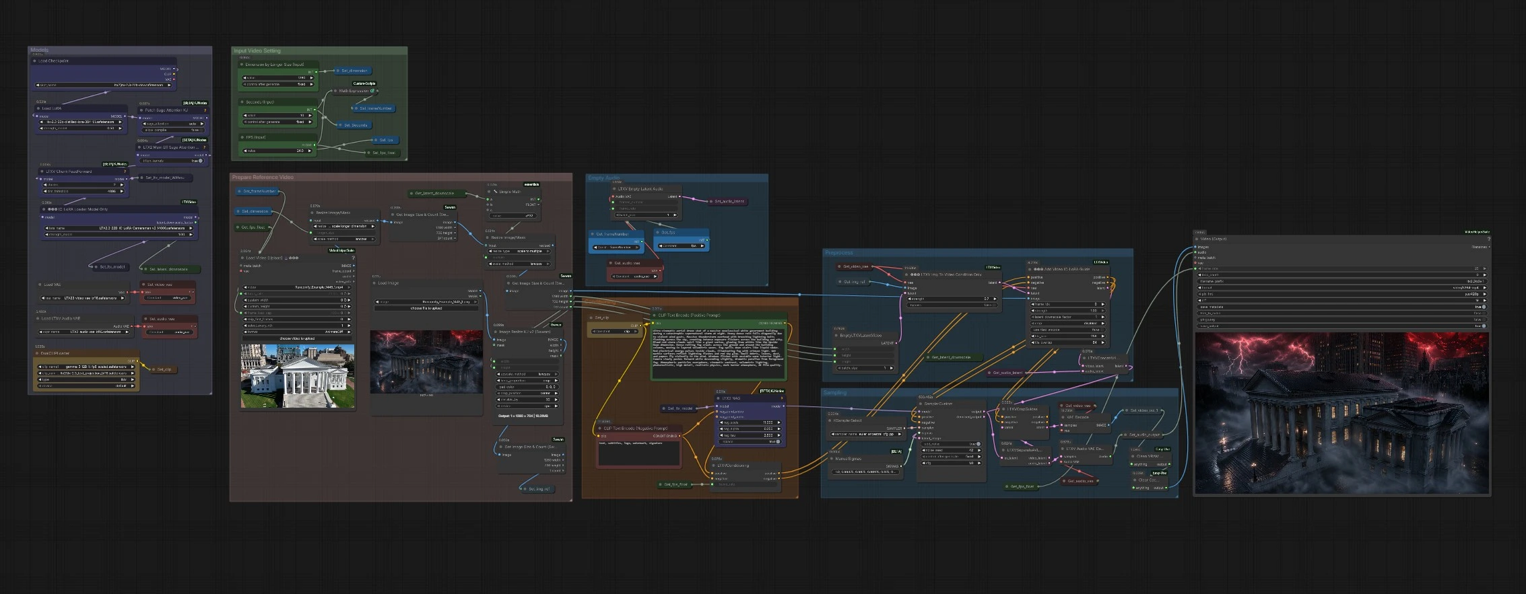Open sage_attention dropdown in Patch Sage Attention KJ
Image resolution: width=1526 pixels, height=594 pixels.
173,124
